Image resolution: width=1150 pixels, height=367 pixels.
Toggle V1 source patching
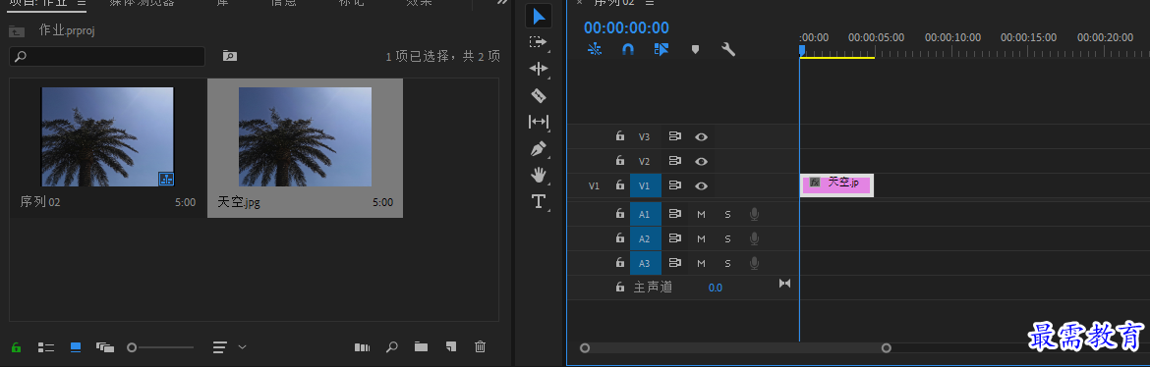pyautogui.click(x=594, y=186)
